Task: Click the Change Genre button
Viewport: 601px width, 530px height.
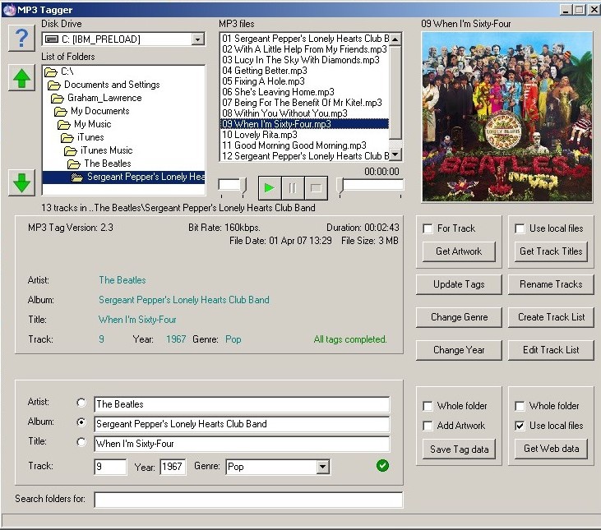Action: click(459, 317)
